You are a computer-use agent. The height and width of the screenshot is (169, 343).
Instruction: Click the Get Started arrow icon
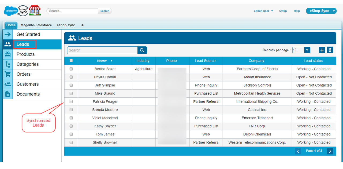(8, 34)
